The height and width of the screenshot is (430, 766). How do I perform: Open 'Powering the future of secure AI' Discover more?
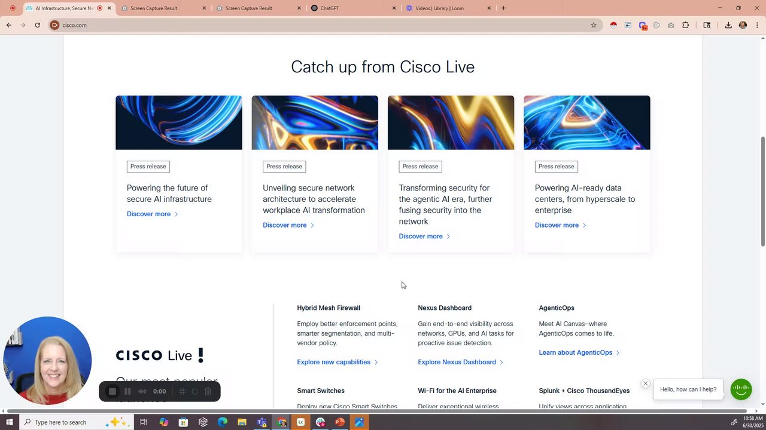click(x=152, y=214)
